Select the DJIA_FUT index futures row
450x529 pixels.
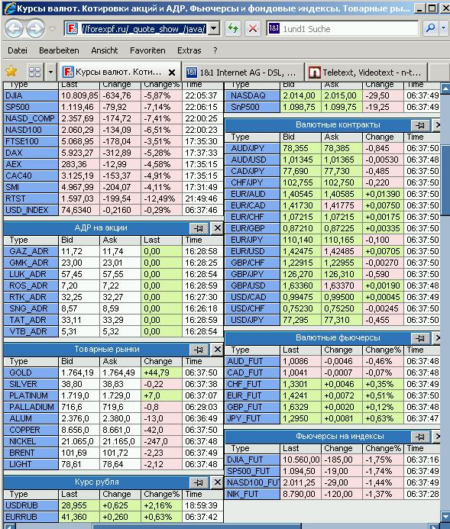click(332, 460)
